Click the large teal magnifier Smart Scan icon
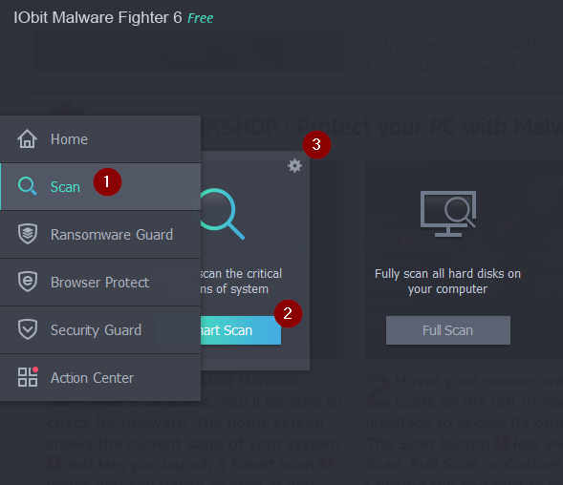The height and width of the screenshot is (485, 563). (x=223, y=214)
